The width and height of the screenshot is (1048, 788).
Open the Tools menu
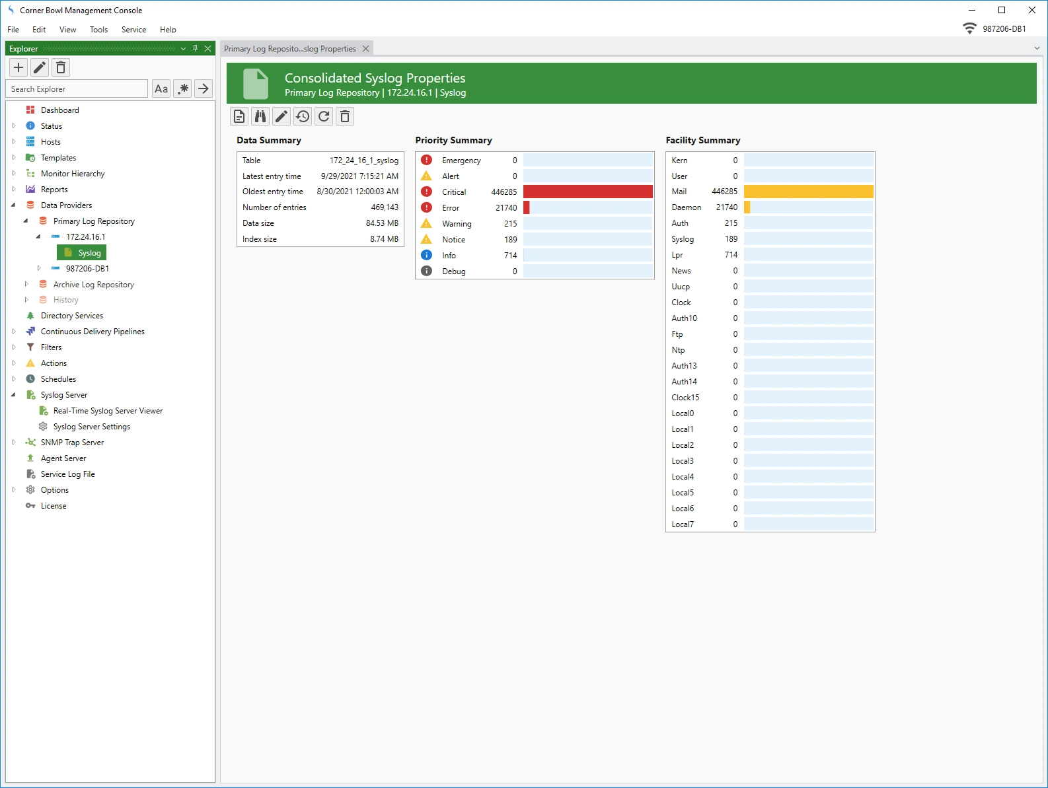coord(98,30)
